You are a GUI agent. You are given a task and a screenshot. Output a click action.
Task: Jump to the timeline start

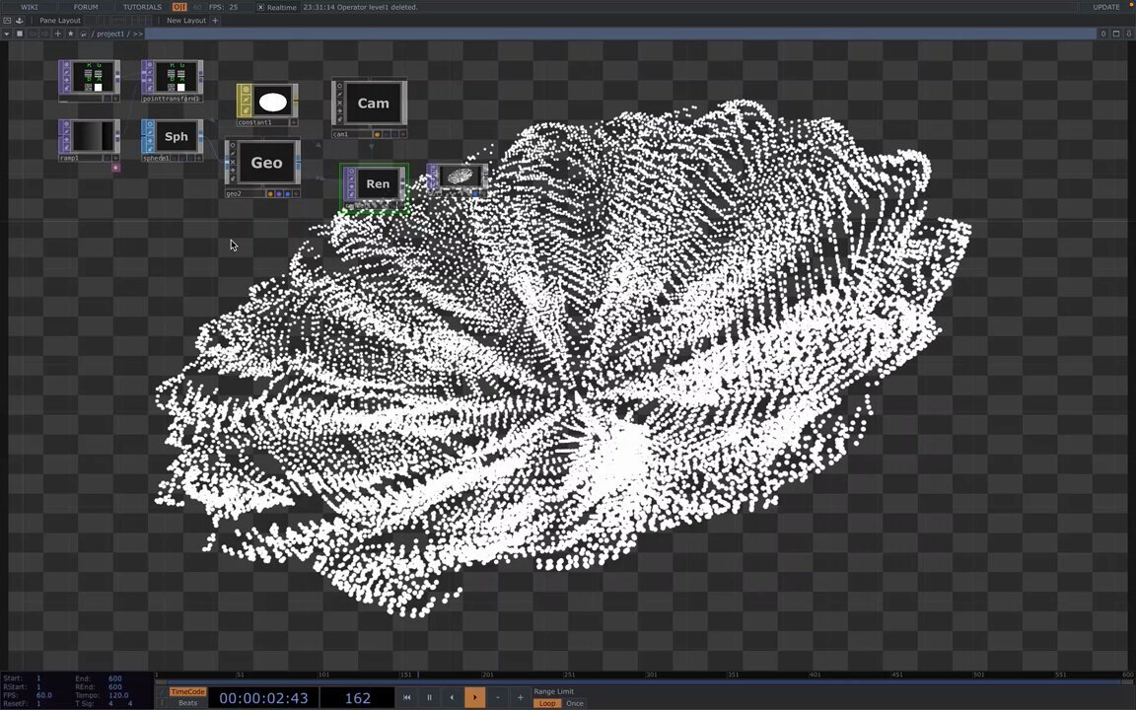pos(406,698)
